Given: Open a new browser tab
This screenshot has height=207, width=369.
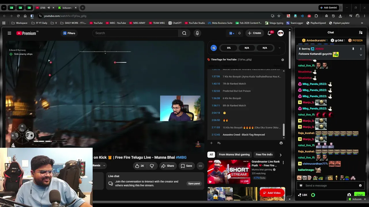Looking at the screenshot, I should (x=82, y=8).
